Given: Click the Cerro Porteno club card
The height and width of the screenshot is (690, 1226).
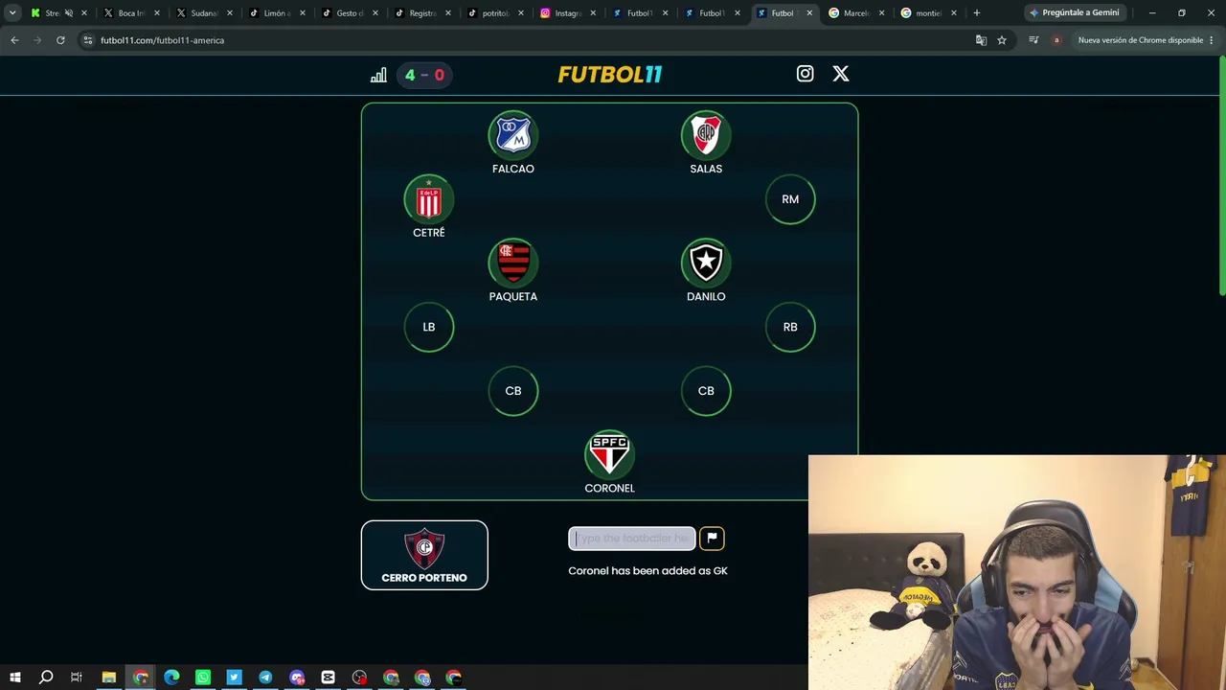Looking at the screenshot, I should (x=424, y=555).
